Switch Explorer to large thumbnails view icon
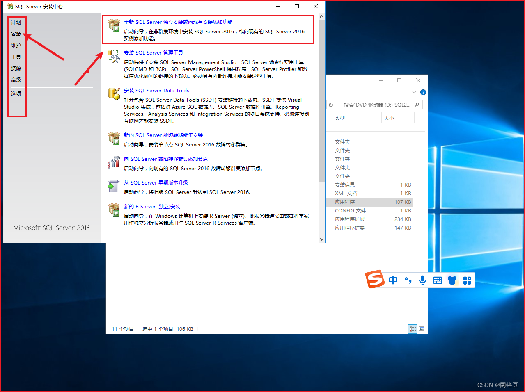 421,329
